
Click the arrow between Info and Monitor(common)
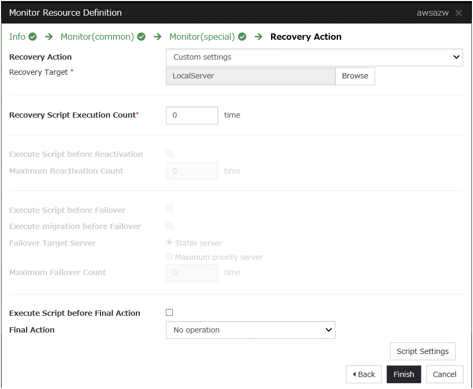point(49,37)
